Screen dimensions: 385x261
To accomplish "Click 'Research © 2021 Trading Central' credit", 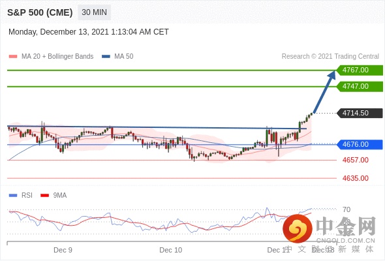I will tap(330, 57).
